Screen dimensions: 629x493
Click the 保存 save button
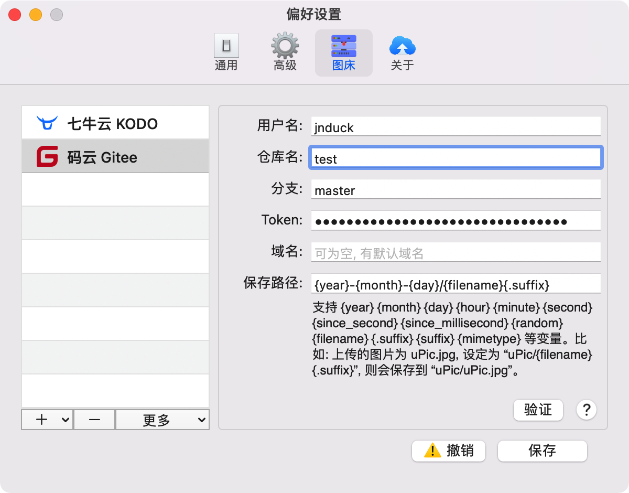[542, 451]
